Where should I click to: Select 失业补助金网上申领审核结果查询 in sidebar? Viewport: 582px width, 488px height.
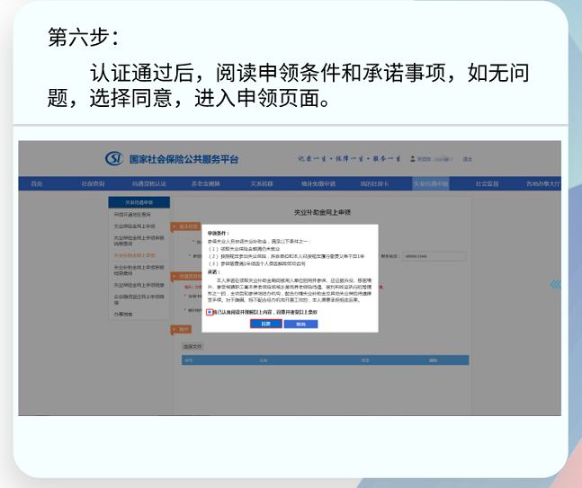pos(139,271)
